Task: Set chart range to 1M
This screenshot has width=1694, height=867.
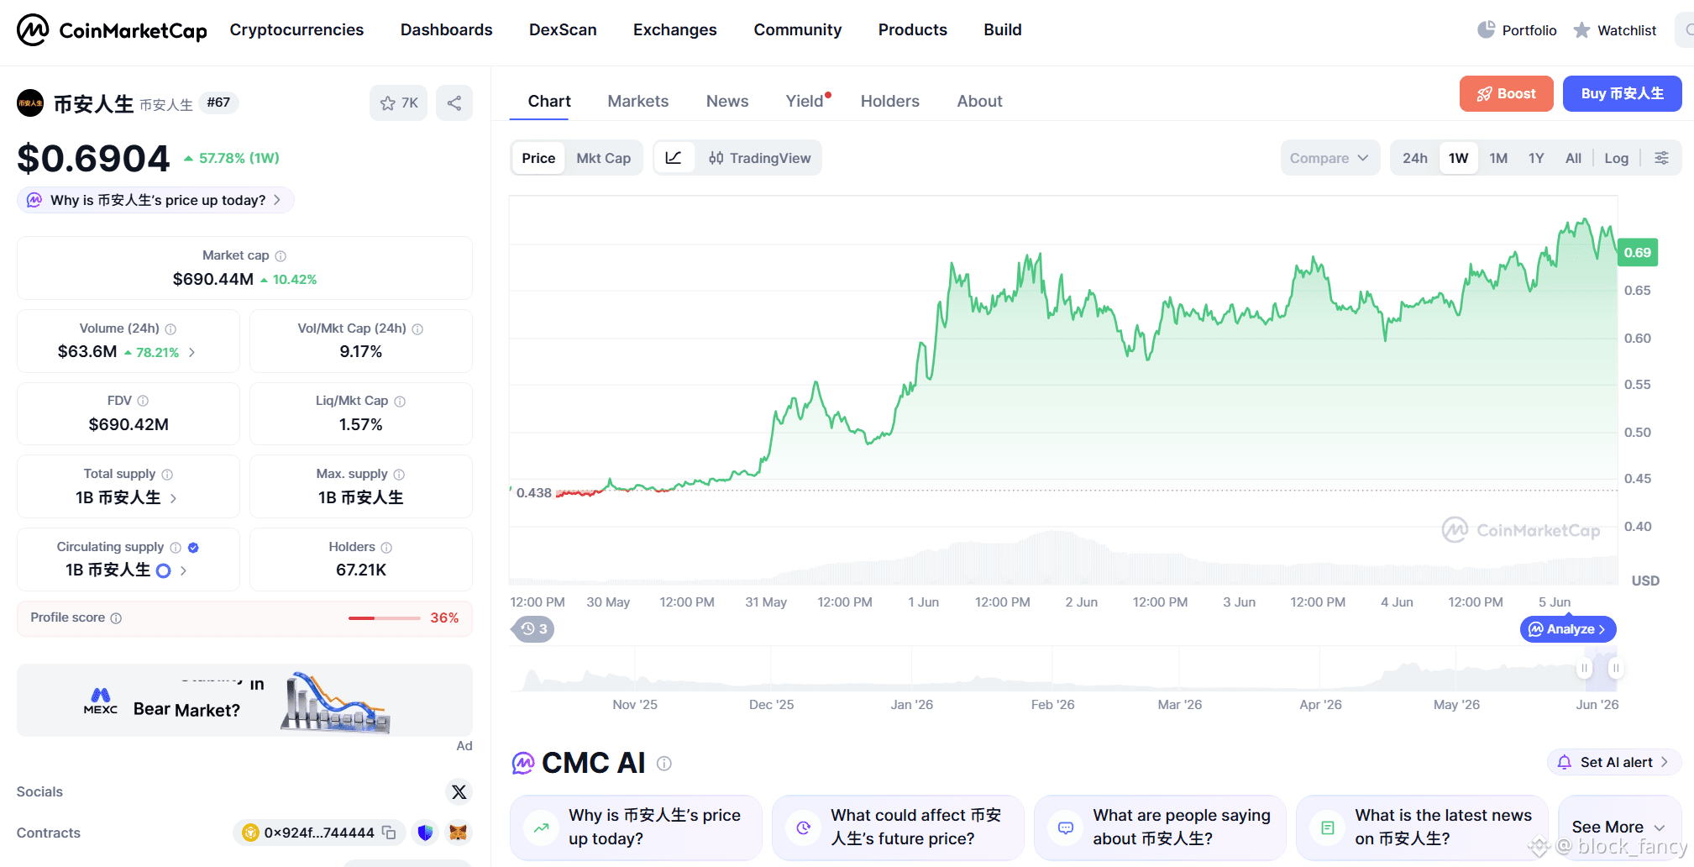Action: click(1498, 158)
